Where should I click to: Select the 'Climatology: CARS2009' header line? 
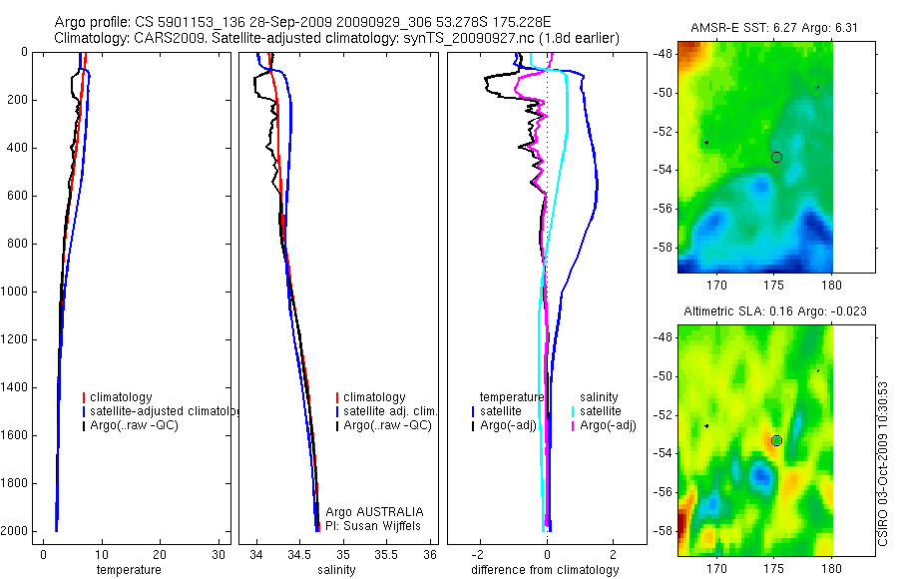(337, 38)
